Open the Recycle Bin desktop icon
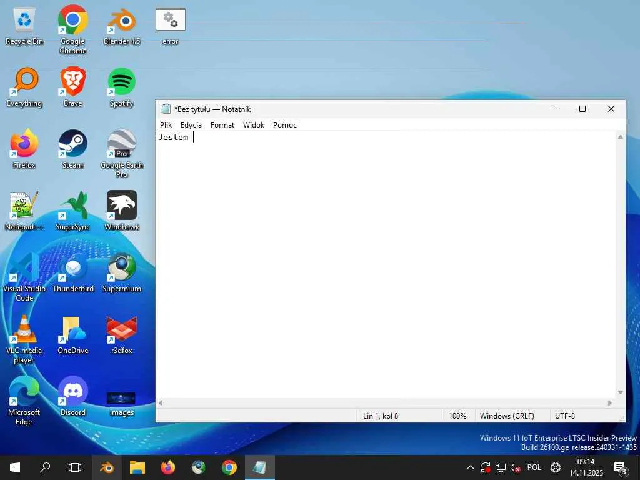This screenshot has height=480, width=640. tap(24, 26)
